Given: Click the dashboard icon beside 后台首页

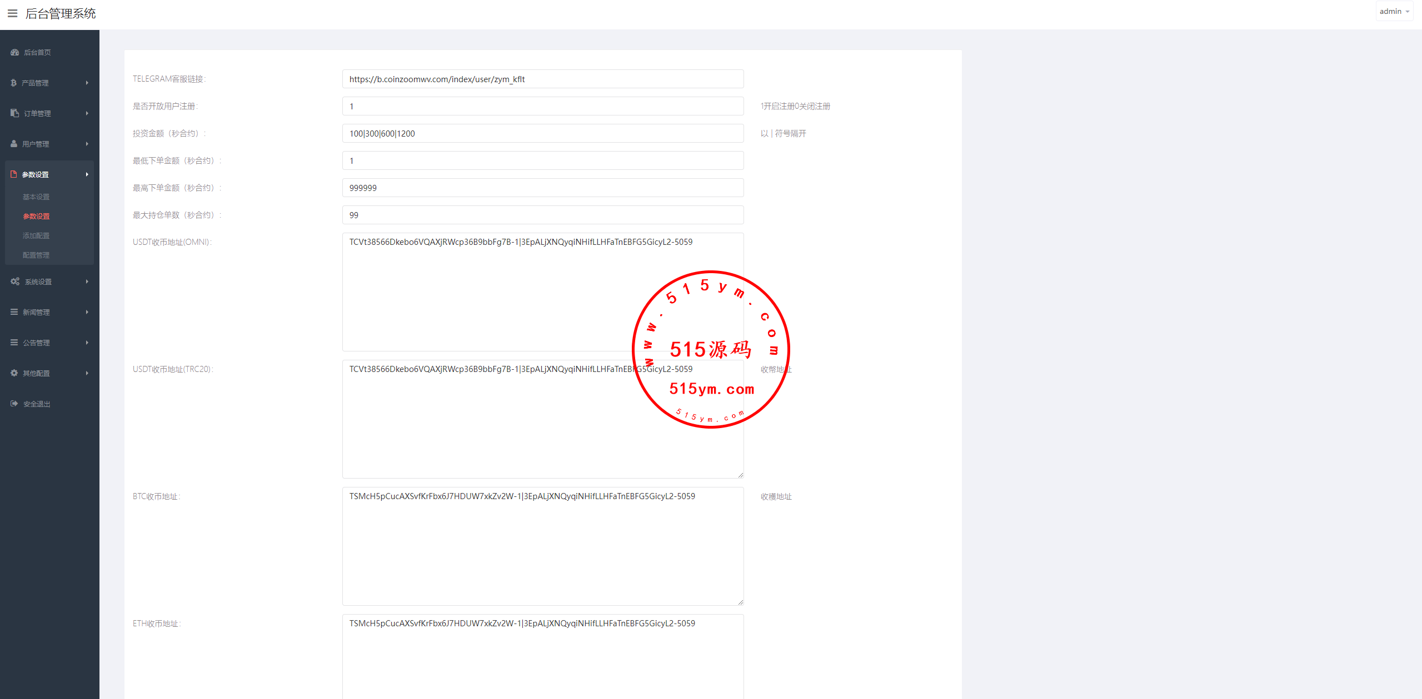Looking at the screenshot, I should [14, 52].
